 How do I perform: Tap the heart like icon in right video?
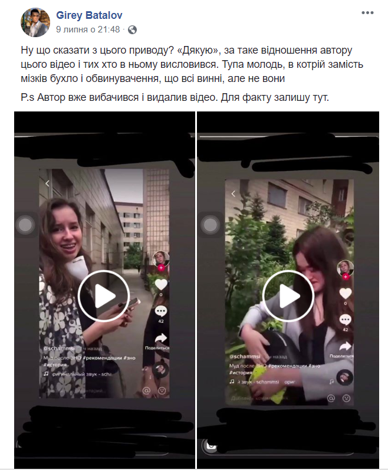coord(345,293)
